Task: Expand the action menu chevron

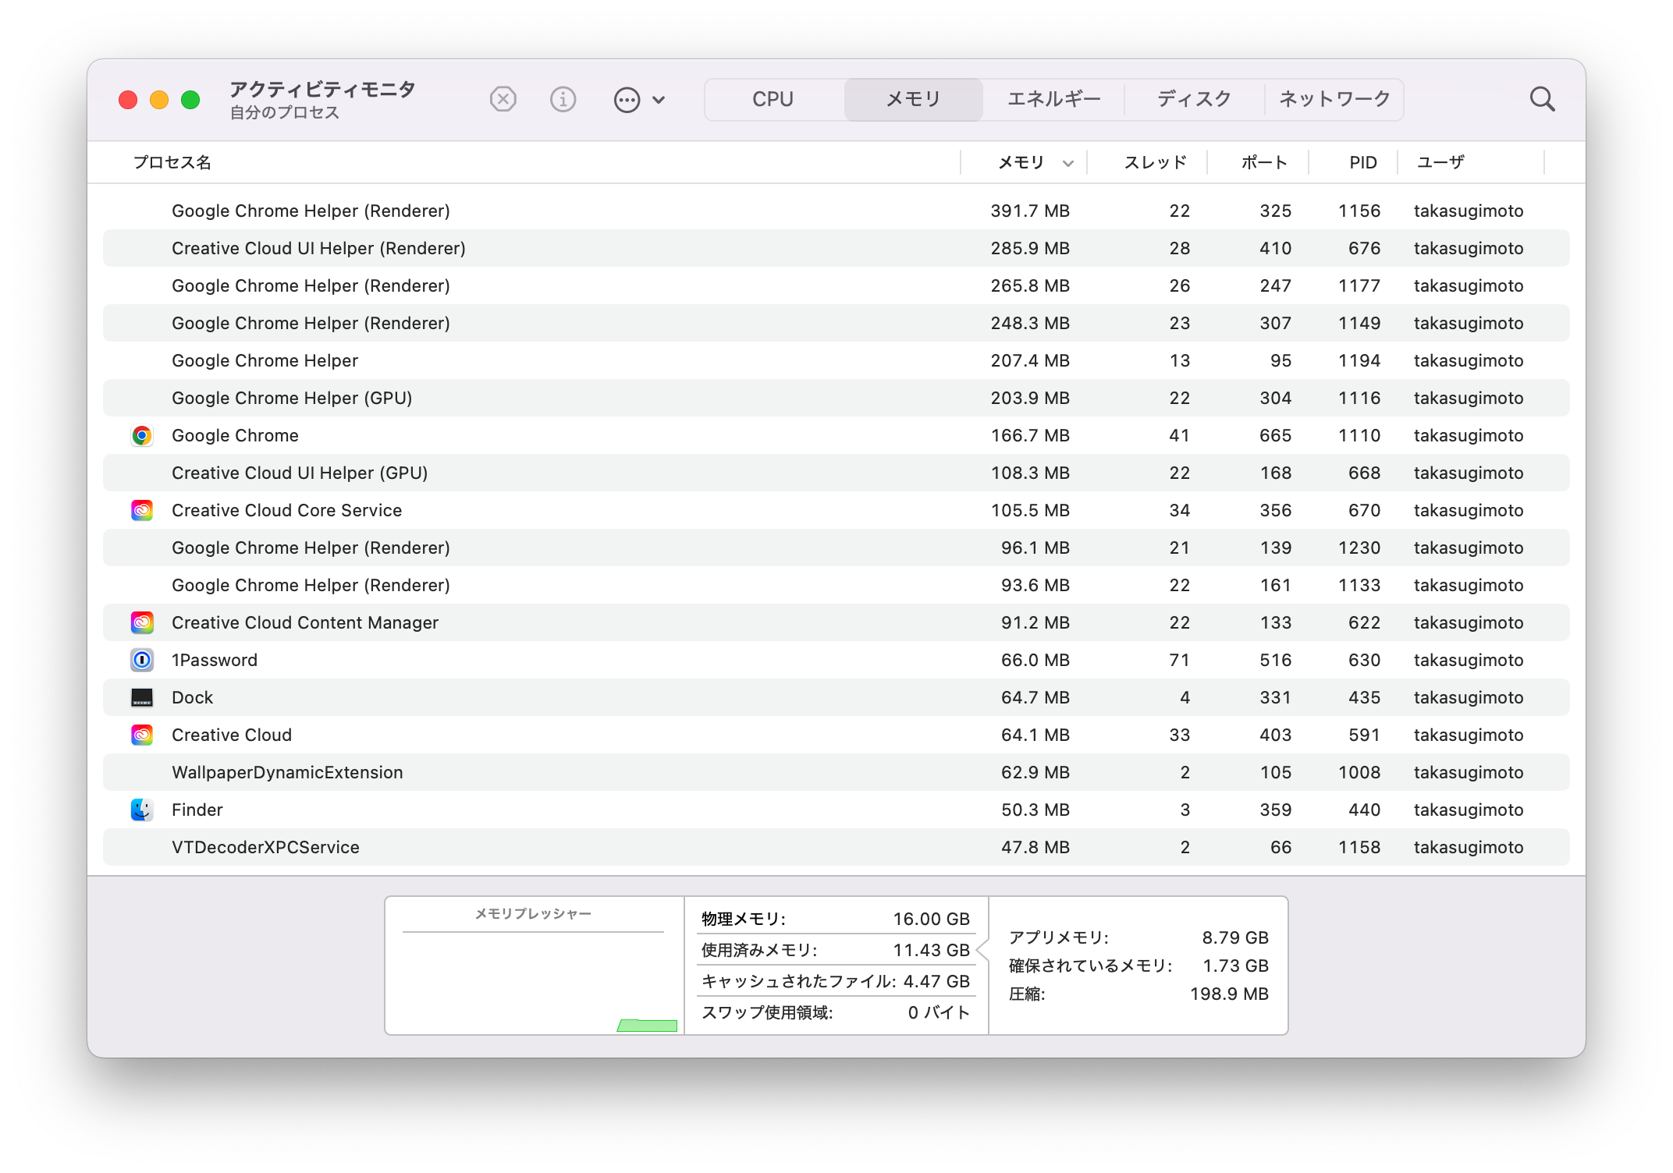Action: coord(659,100)
